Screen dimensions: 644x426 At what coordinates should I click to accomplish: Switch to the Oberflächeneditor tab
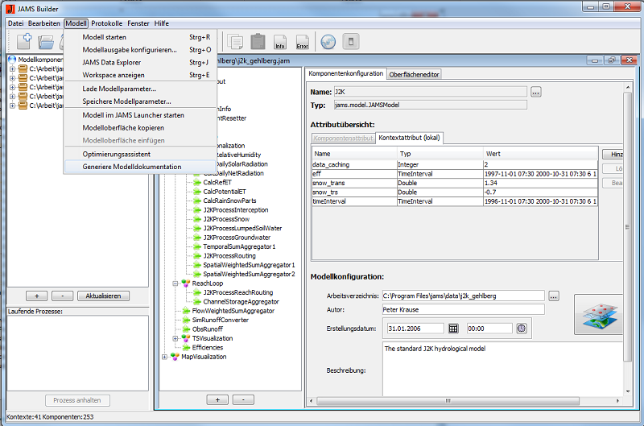click(414, 74)
